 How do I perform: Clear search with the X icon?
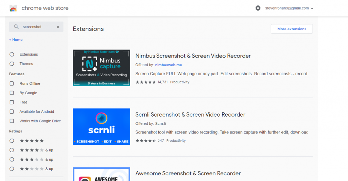[x=58, y=27]
